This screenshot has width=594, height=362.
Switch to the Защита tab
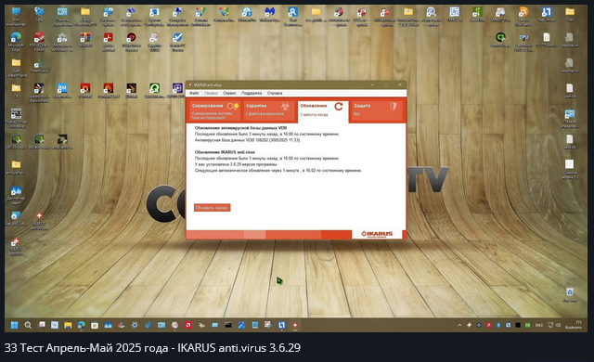(377, 111)
